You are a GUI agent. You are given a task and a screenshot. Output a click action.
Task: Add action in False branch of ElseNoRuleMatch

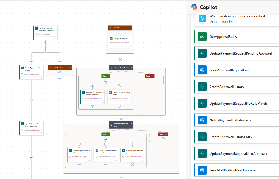[x=150, y=80]
